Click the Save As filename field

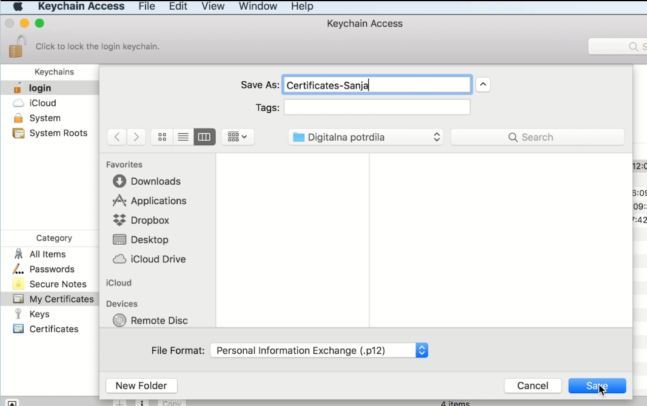[377, 85]
